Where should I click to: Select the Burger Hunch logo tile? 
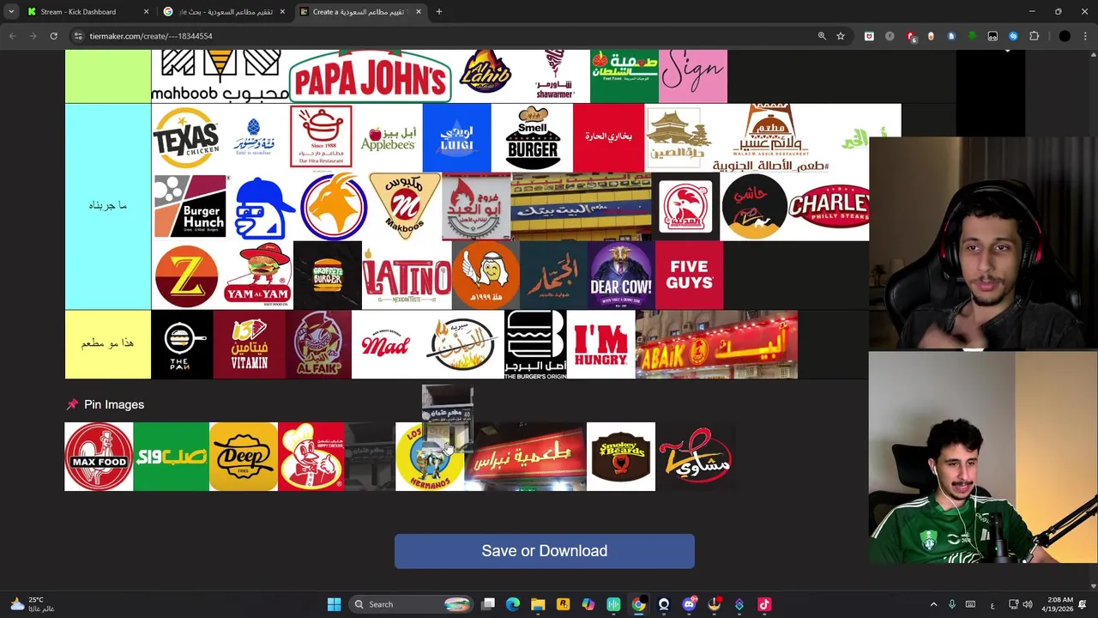[x=190, y=206]
